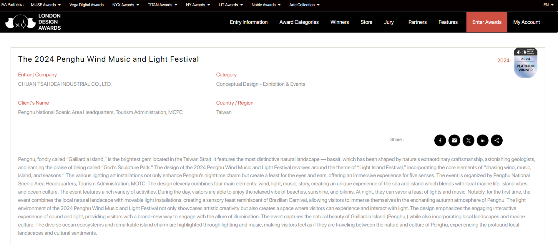Share the entry on LinkedIn
This screenshot has width=558, height=245.
click(482, 140)
